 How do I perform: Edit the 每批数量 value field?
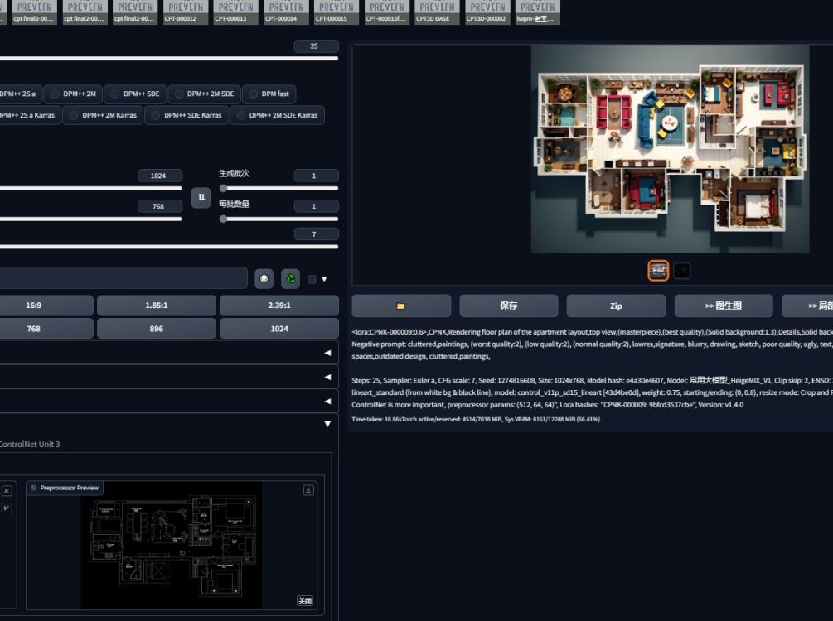316,206
